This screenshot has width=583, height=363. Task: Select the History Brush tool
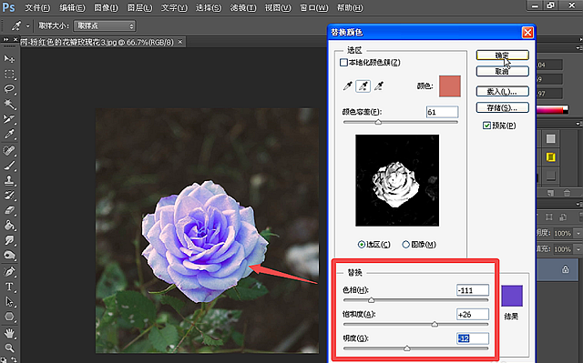[x=9, y=196]
